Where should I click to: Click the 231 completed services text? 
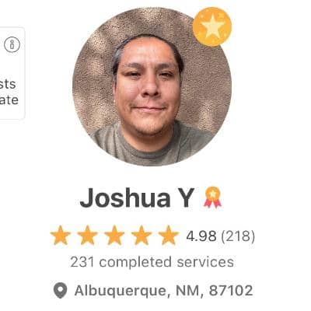pyautogui.click(x=152, y=262)
